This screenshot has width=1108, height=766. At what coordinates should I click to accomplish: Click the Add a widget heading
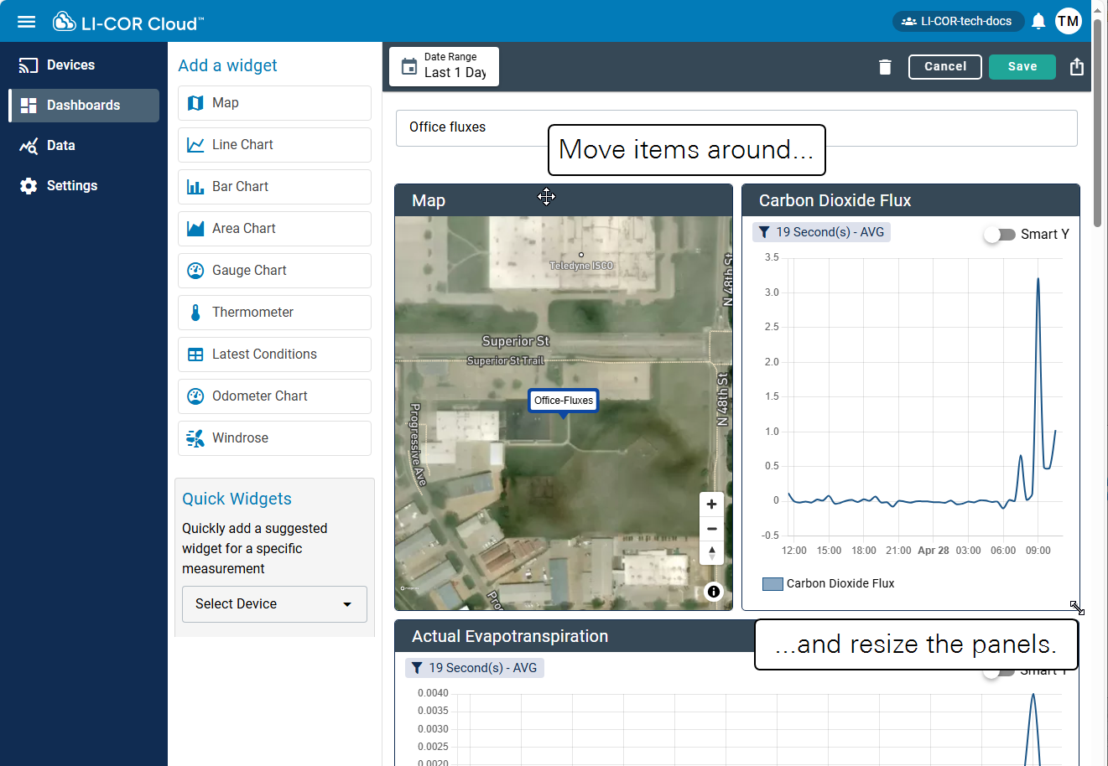coord(227,65)
